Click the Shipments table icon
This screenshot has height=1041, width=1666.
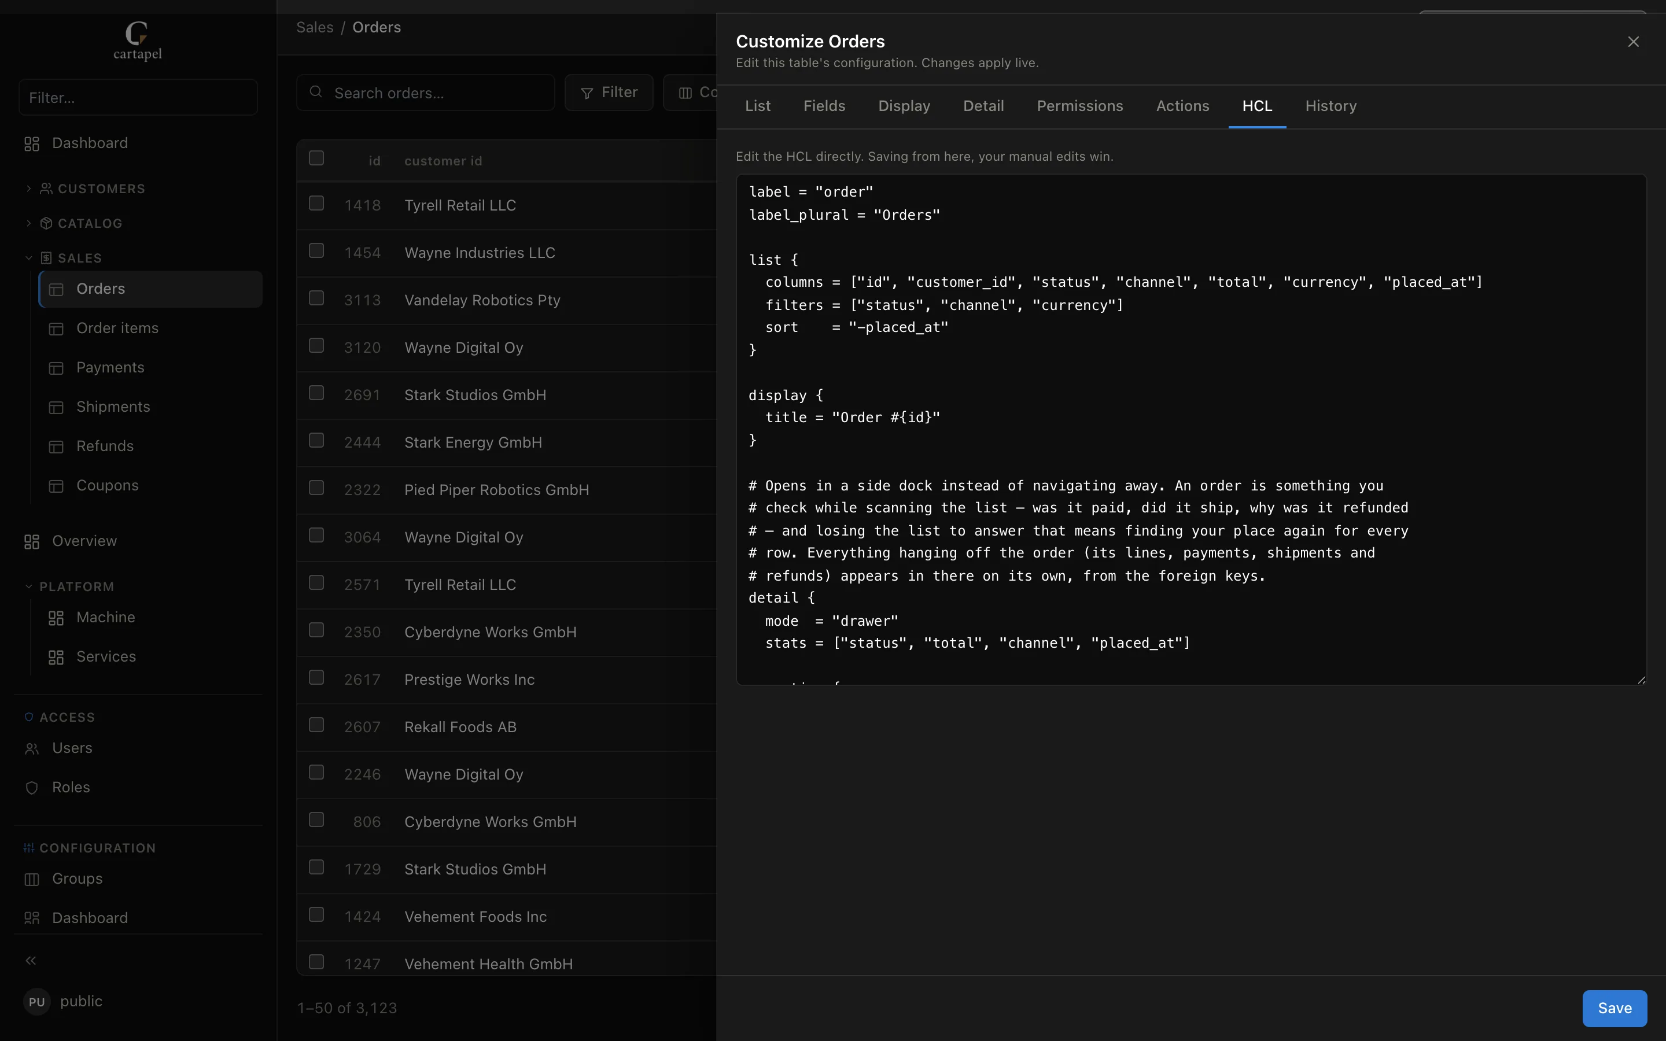pos(57,407)
